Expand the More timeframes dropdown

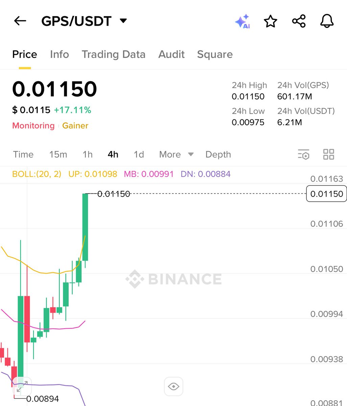176,155
